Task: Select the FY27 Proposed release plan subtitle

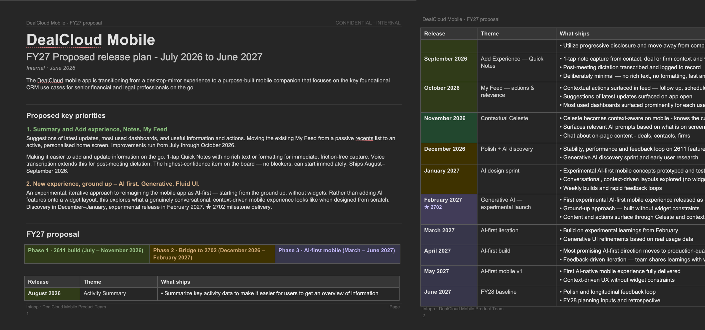Action: 144,57
